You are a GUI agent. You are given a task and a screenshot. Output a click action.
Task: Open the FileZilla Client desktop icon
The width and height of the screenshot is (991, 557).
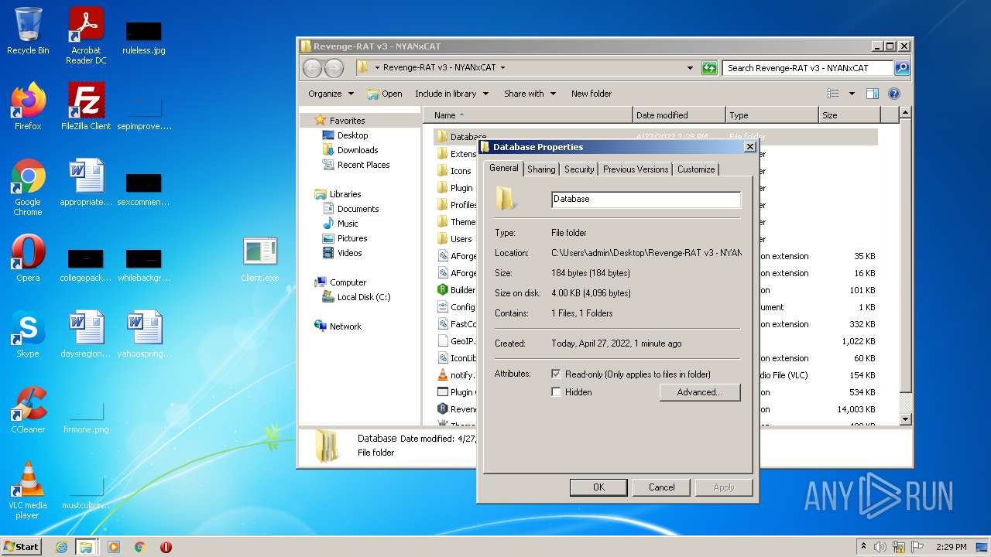click(x=85, y=106)
